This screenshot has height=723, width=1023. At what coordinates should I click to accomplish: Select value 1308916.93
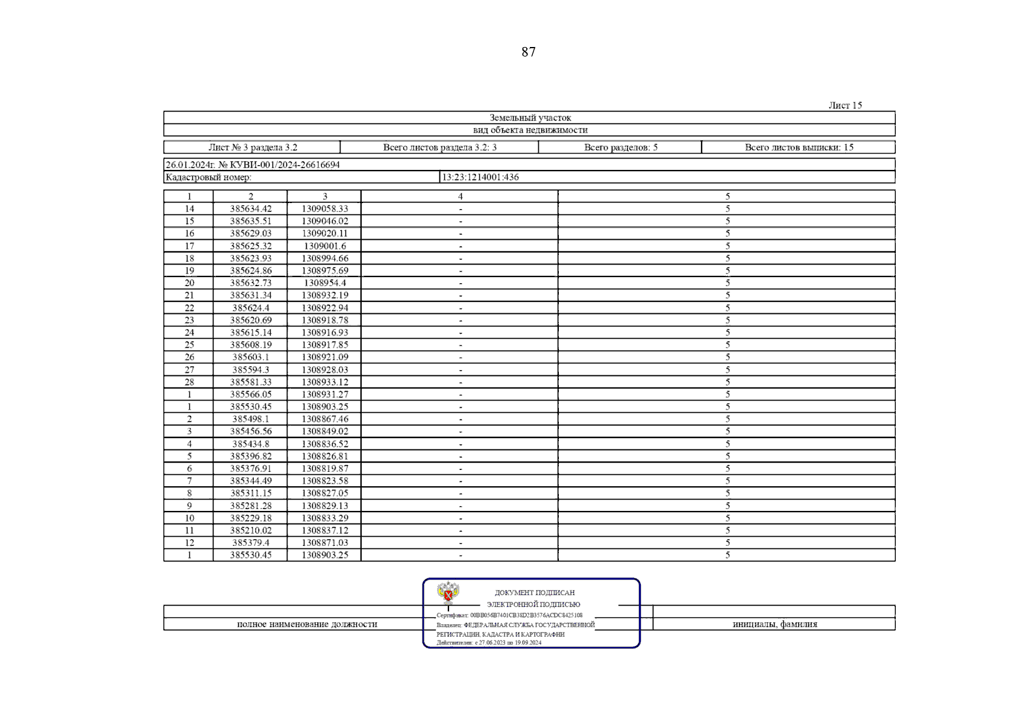click(325, 333)
